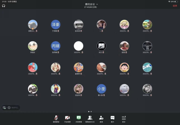The width and height of the screenshot is (180, 125).
Task: Click the 21:33 clock in status bar
Action: coord(4,2)
